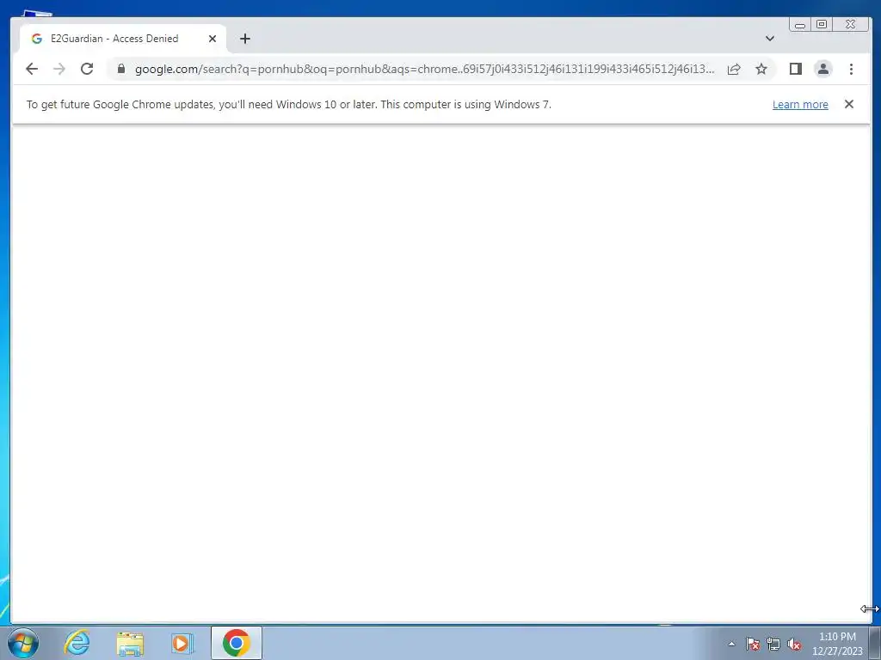Viewport: 881px width, 660px height.
Task: Open the Windows Start menu
Action: (23, 643)
